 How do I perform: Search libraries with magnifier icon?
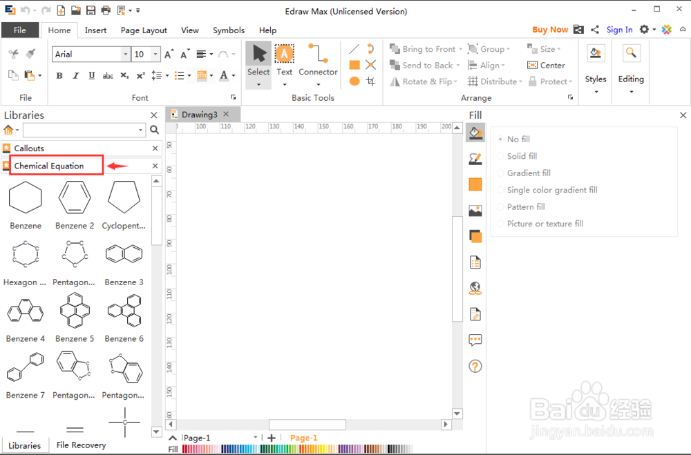coord(154,130)
